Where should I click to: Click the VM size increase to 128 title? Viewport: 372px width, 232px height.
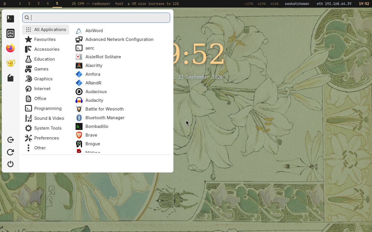point(153,4)
